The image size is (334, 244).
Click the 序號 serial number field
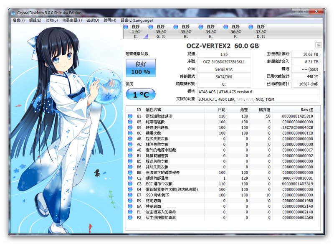[x=224, y=62]
